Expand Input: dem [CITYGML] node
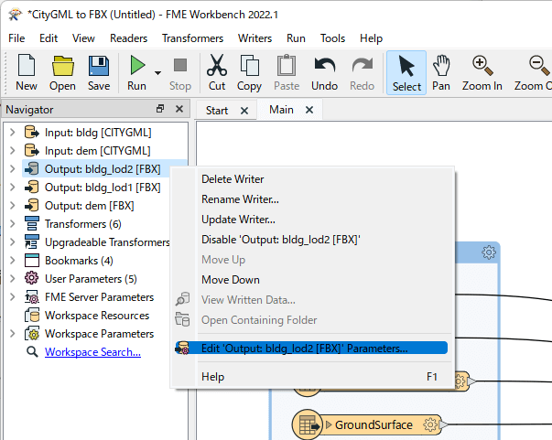Image resolution: width=552 pixels, height=440 pixels. 12,151
